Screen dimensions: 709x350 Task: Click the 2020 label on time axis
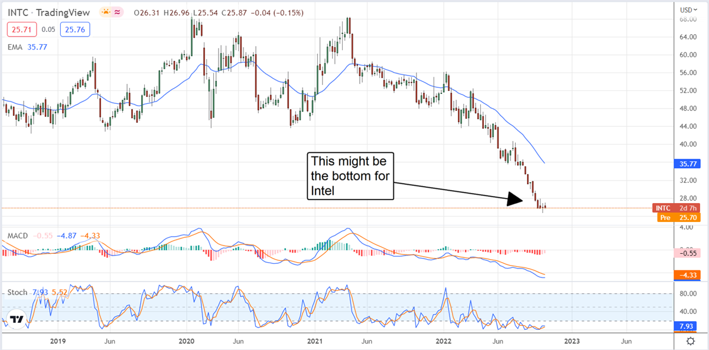pos(186,341)
